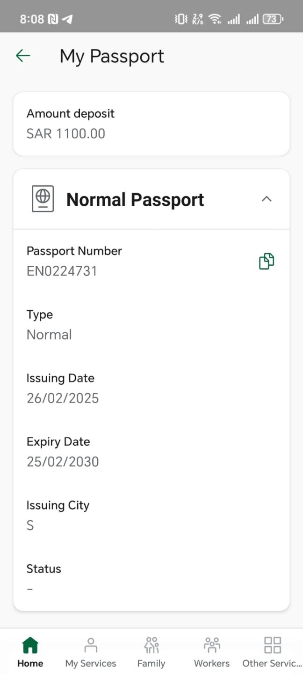Switch to the My Services tab label
Image resolution: width=303 pixels, height=675 pixels.
(91, 663)
